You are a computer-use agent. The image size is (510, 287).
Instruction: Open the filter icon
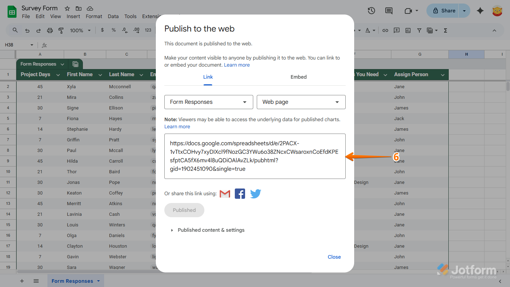click(x=419, y=30)
